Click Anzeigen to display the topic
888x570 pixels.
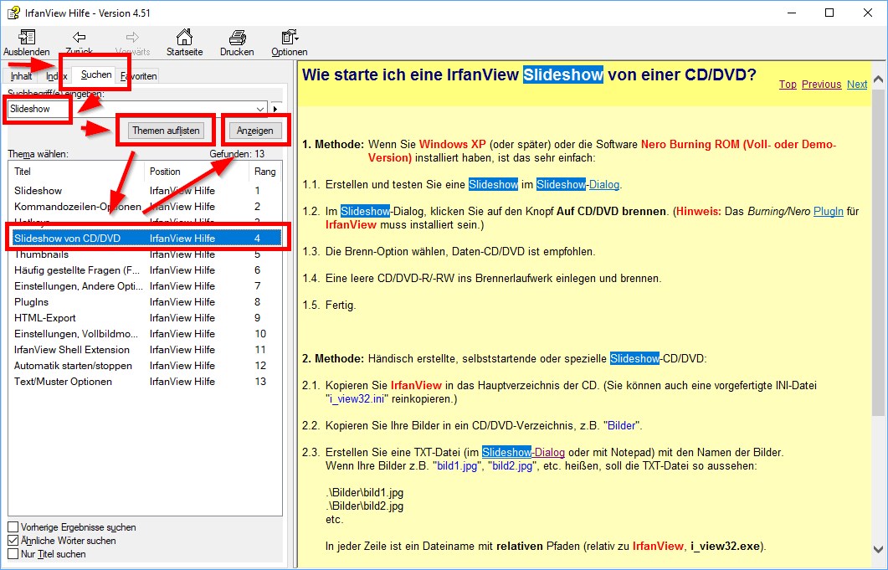(255, 131)
